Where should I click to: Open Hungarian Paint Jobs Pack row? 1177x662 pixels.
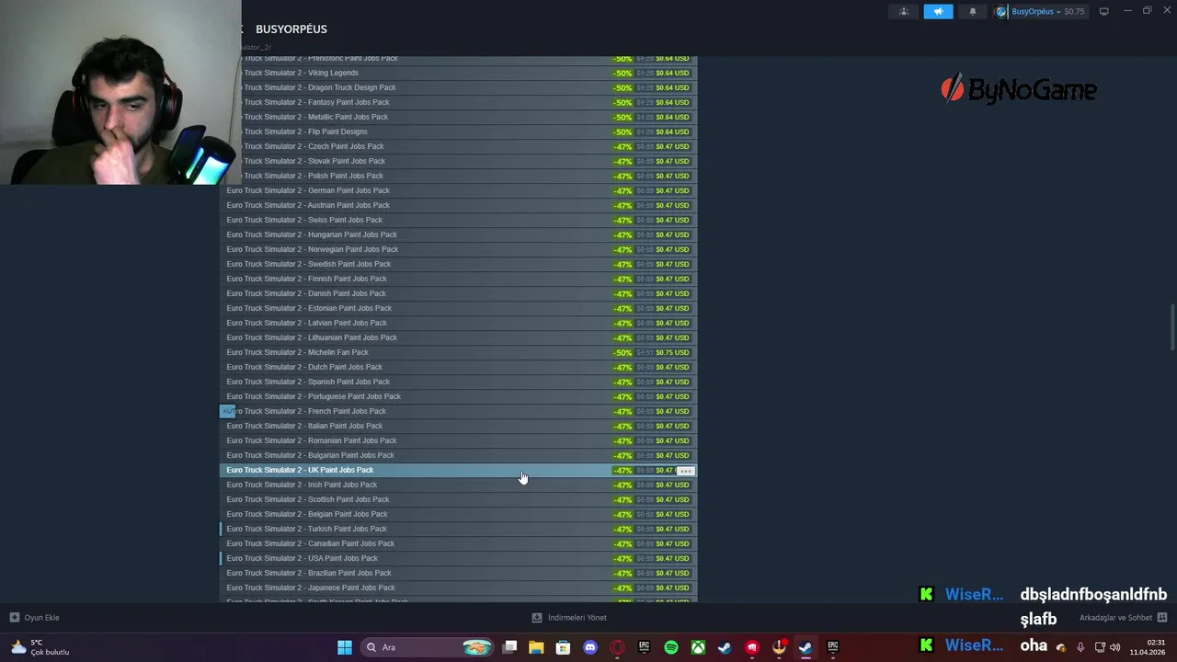pos(459,235)
